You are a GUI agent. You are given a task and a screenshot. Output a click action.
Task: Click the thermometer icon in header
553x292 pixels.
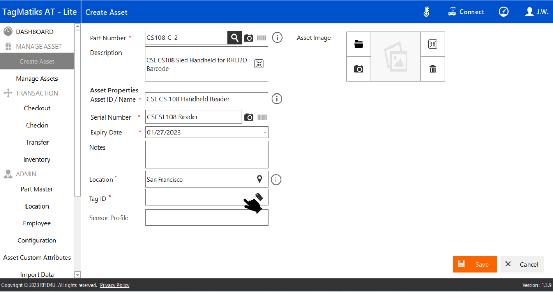tap(426, 12)
